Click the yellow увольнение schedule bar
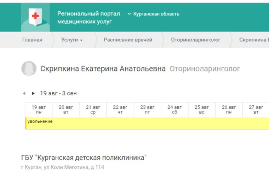Screen dimensions: 269x194 pyautogui.click(x=147, y=123)
